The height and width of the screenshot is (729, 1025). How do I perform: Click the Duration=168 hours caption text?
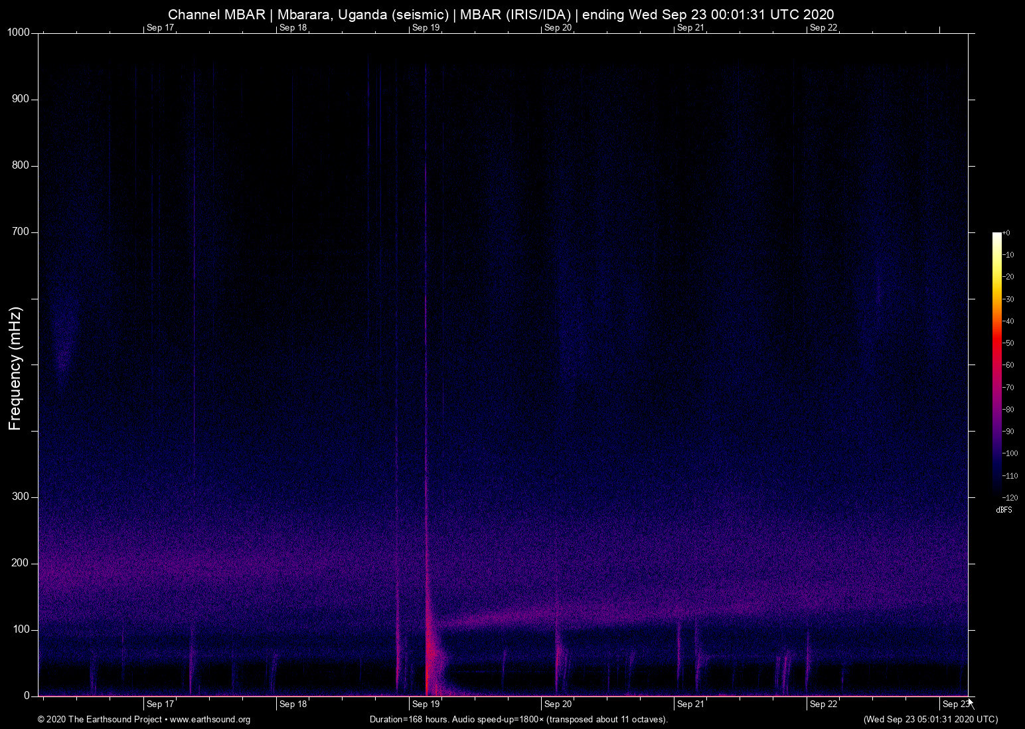518,720
